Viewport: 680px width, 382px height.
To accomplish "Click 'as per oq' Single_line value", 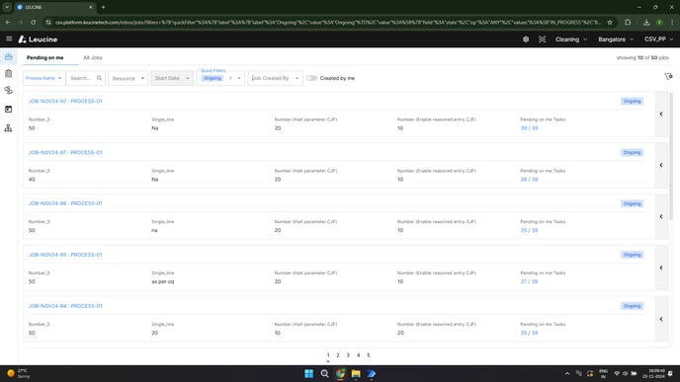I will (163, 281).
